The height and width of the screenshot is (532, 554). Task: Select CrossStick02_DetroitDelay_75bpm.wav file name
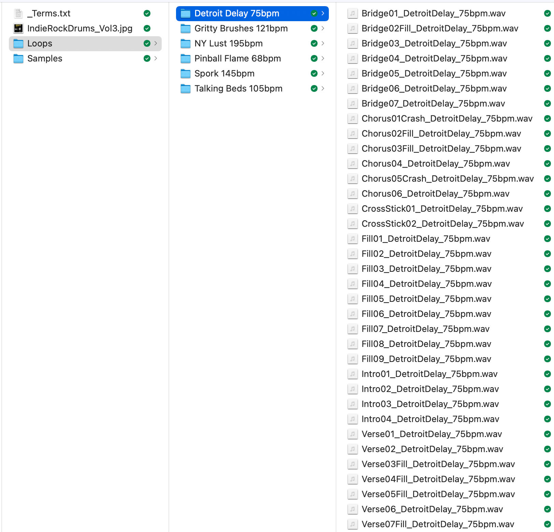click(x=442, y=224)
